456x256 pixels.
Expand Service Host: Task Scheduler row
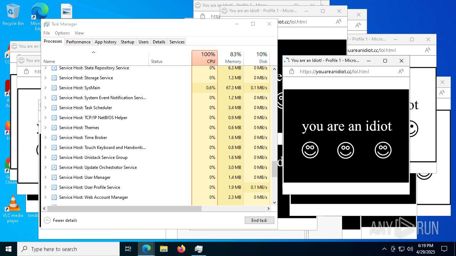click(x=45, y=107)
